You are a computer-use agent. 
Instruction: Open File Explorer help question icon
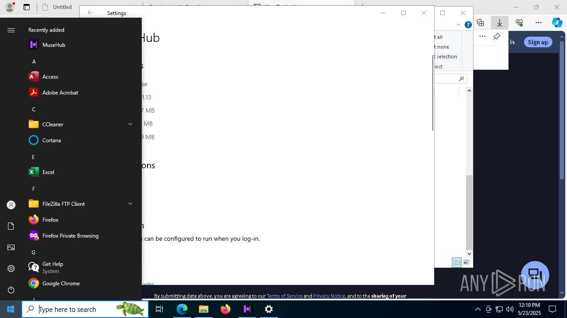coord(468,25)
